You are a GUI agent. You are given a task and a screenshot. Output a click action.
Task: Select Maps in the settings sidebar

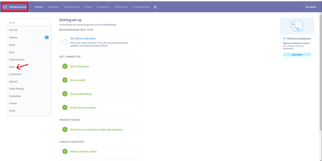pyautogui.click(x=12, y=67)
